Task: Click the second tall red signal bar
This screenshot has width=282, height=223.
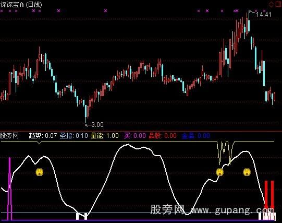Action: (x=273, y=195)
